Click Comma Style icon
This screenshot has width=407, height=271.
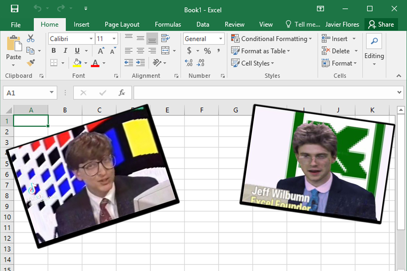coord(219,51)
